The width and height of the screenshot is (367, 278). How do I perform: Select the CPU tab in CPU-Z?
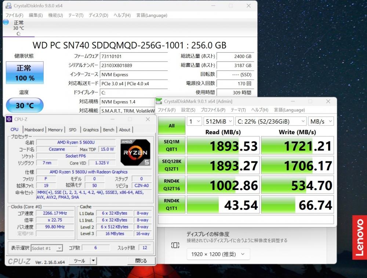coord(14,129)
